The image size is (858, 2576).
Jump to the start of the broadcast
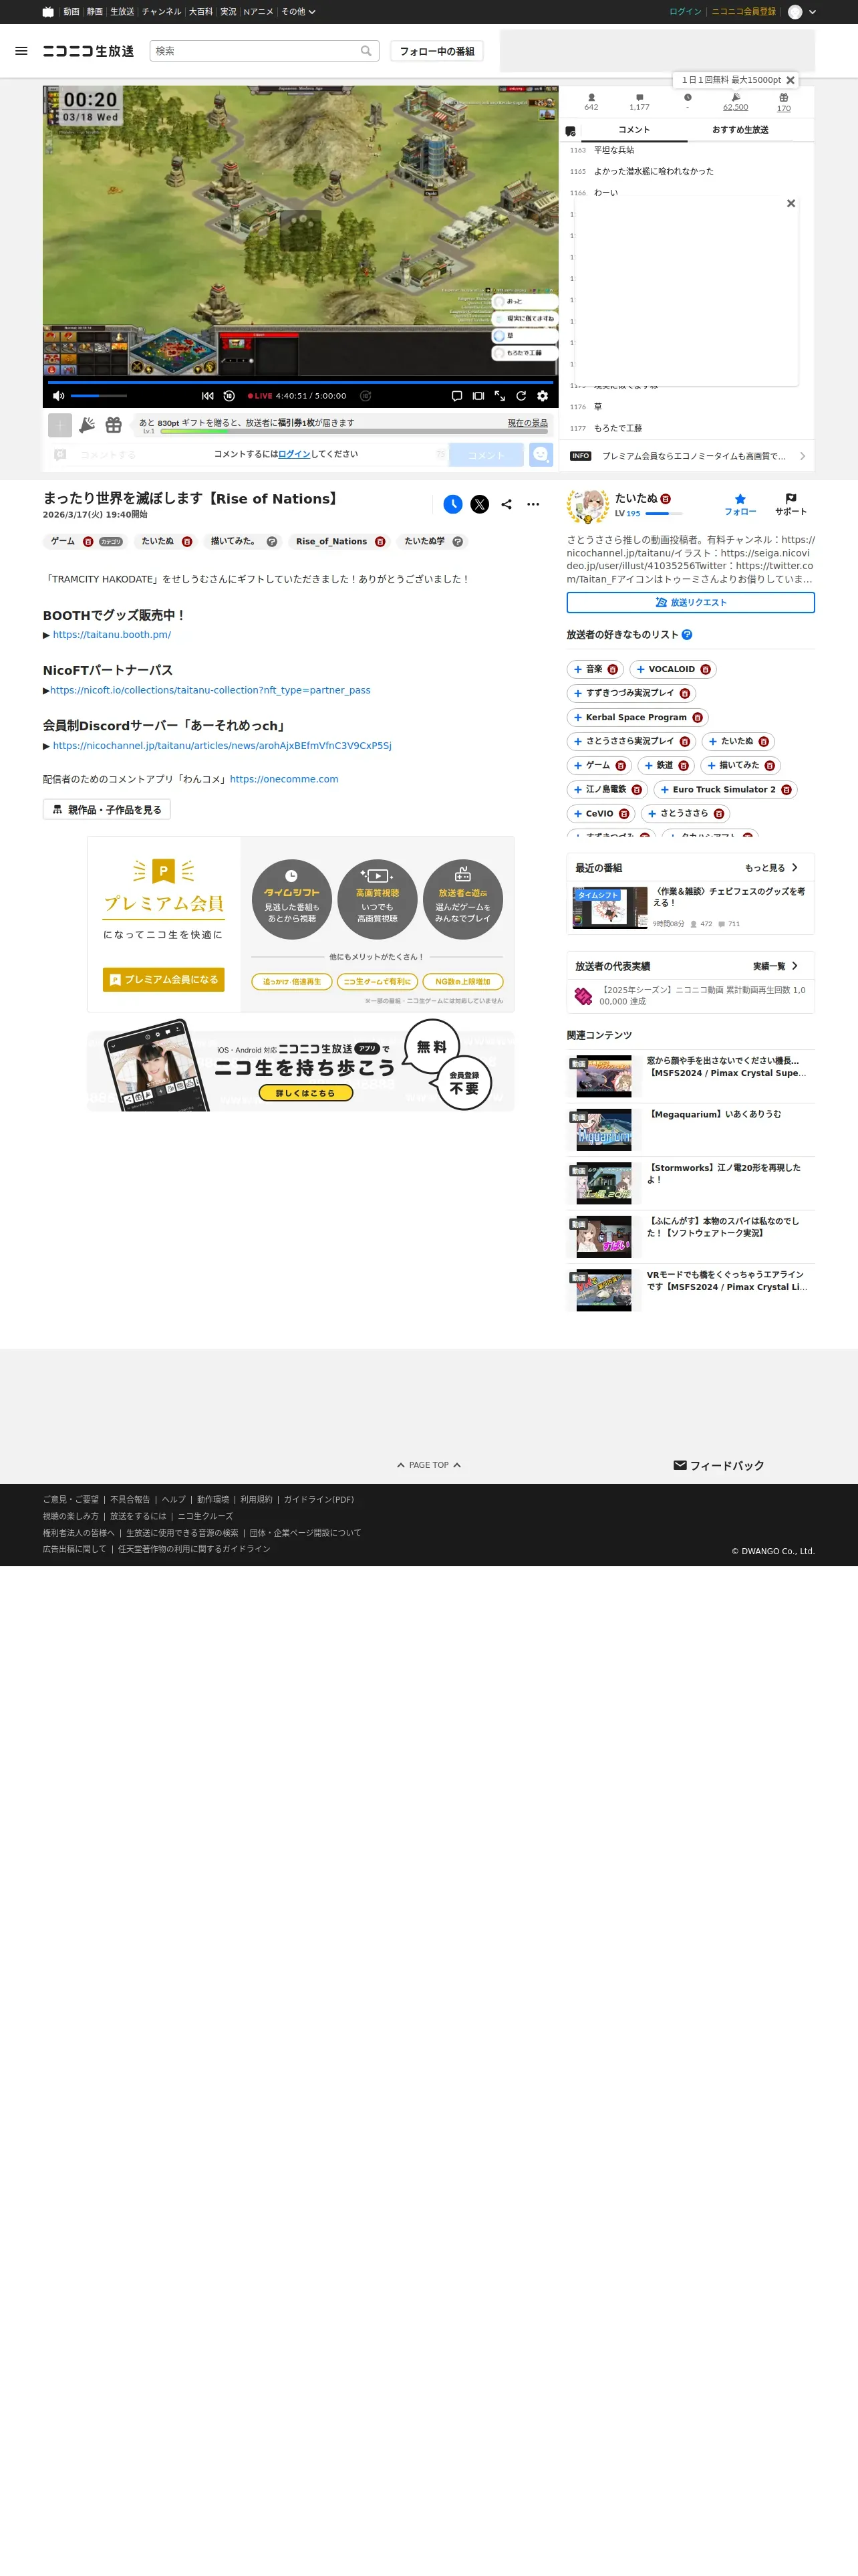click(x=208, y=396)
